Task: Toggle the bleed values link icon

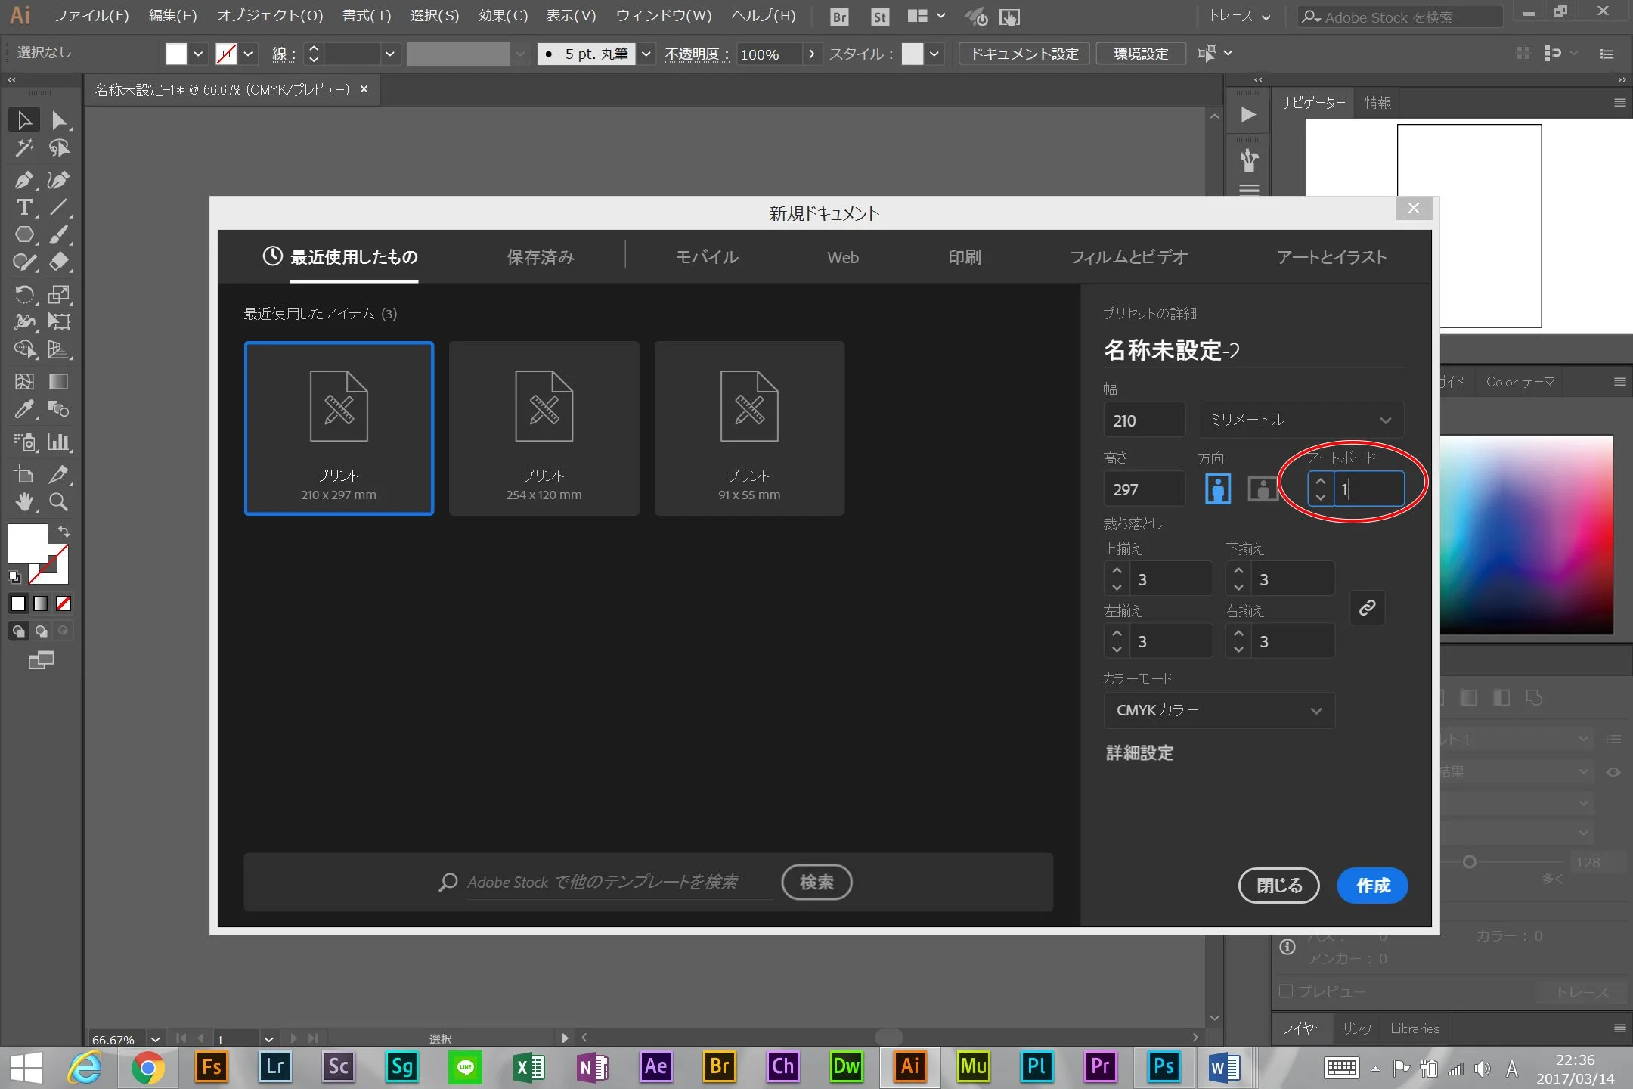Action: pyautogui.click(x=1367, y=608)
